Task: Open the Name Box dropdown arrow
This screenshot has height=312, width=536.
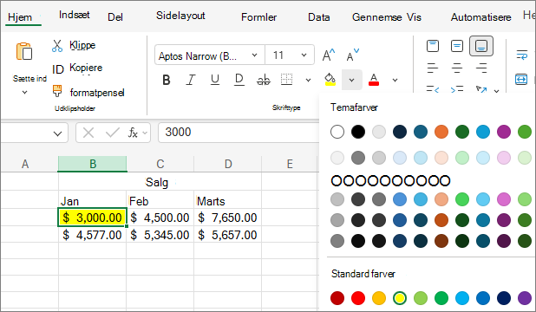Action: 58,133
